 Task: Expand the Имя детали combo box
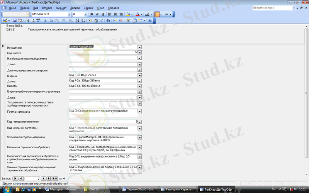pyautogui.click(x=139, y=47)
